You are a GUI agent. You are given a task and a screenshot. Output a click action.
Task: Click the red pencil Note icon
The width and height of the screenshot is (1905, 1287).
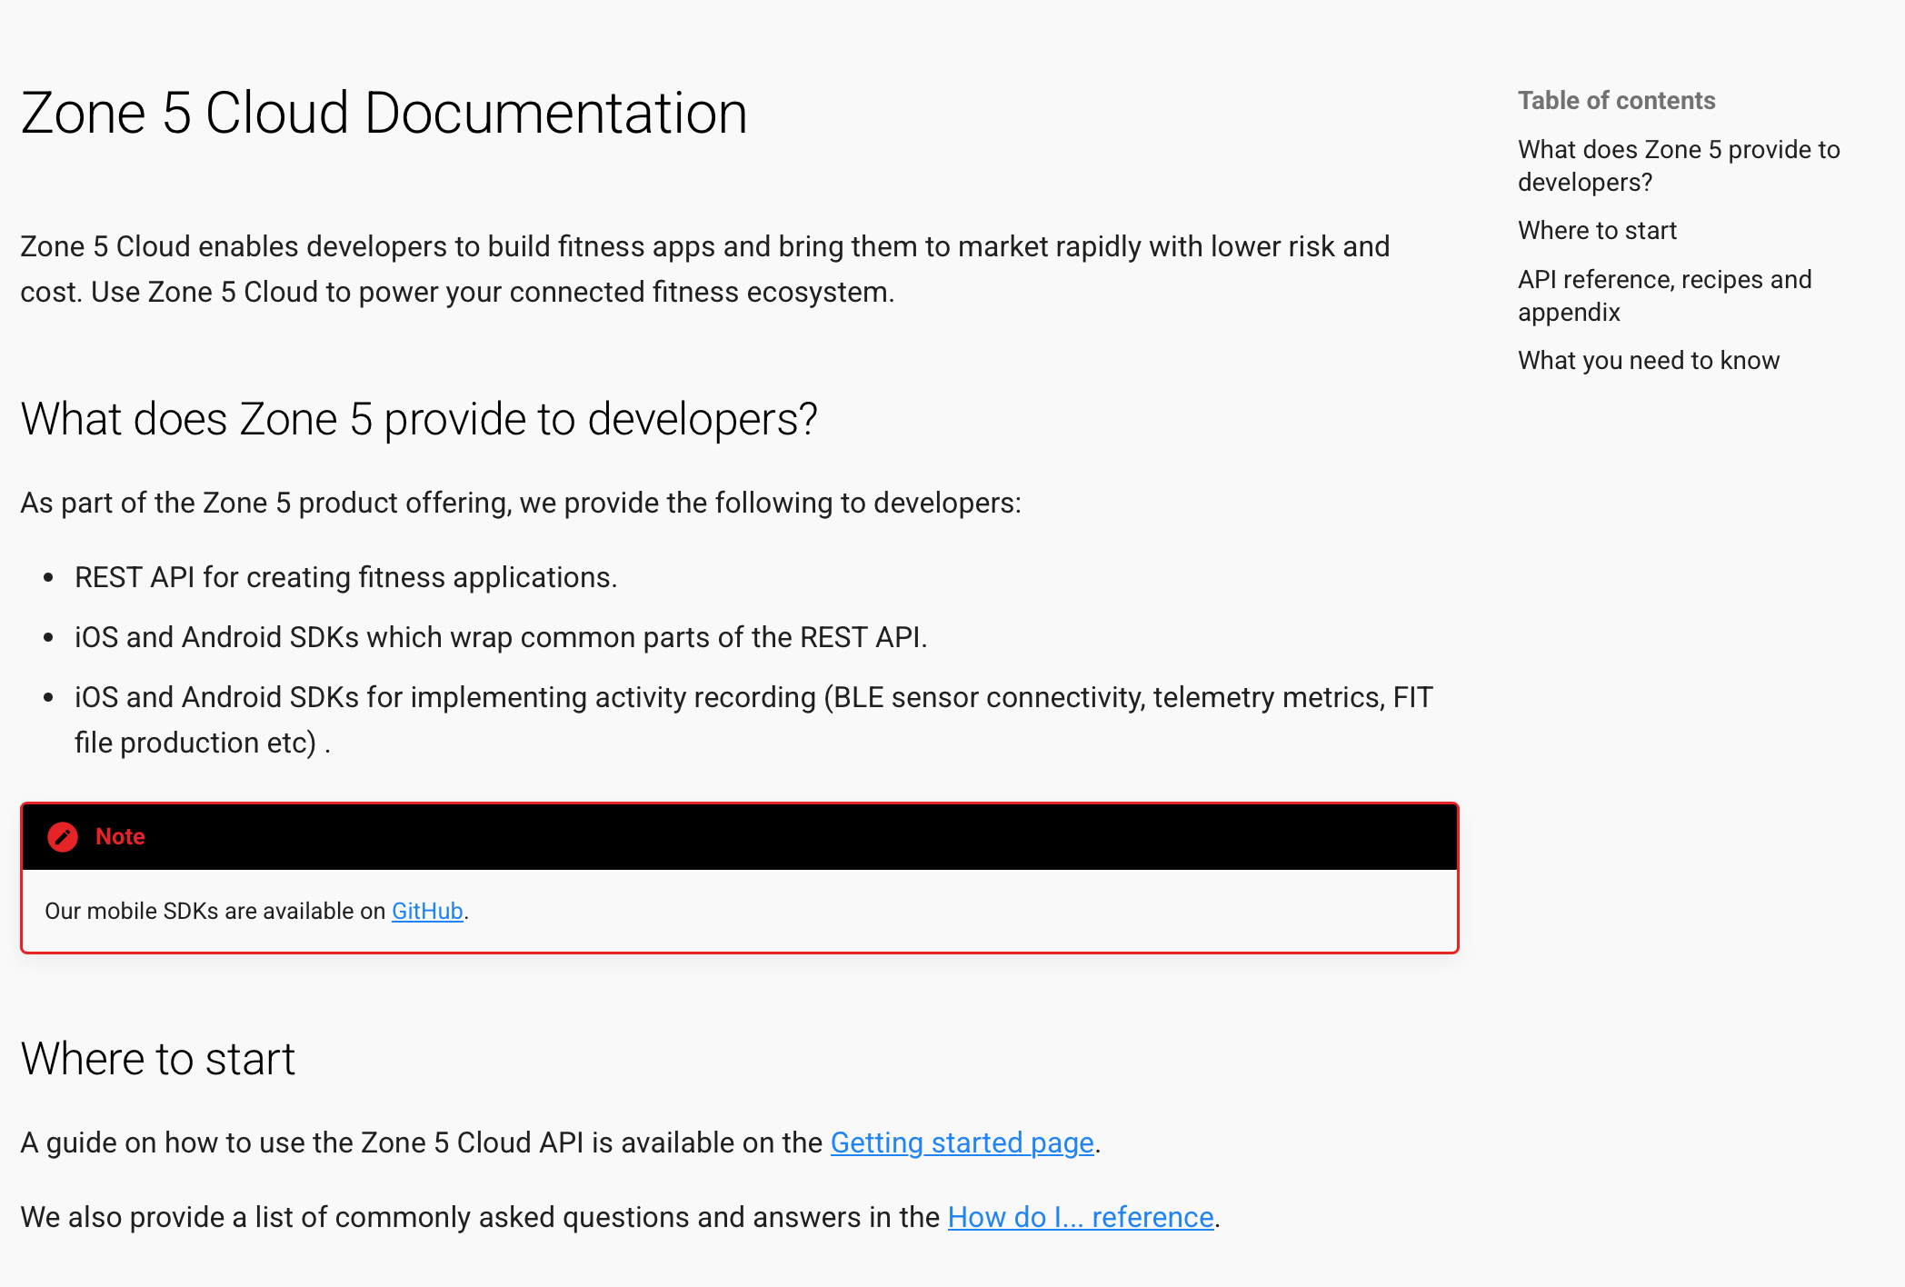[x=63, y=836]
